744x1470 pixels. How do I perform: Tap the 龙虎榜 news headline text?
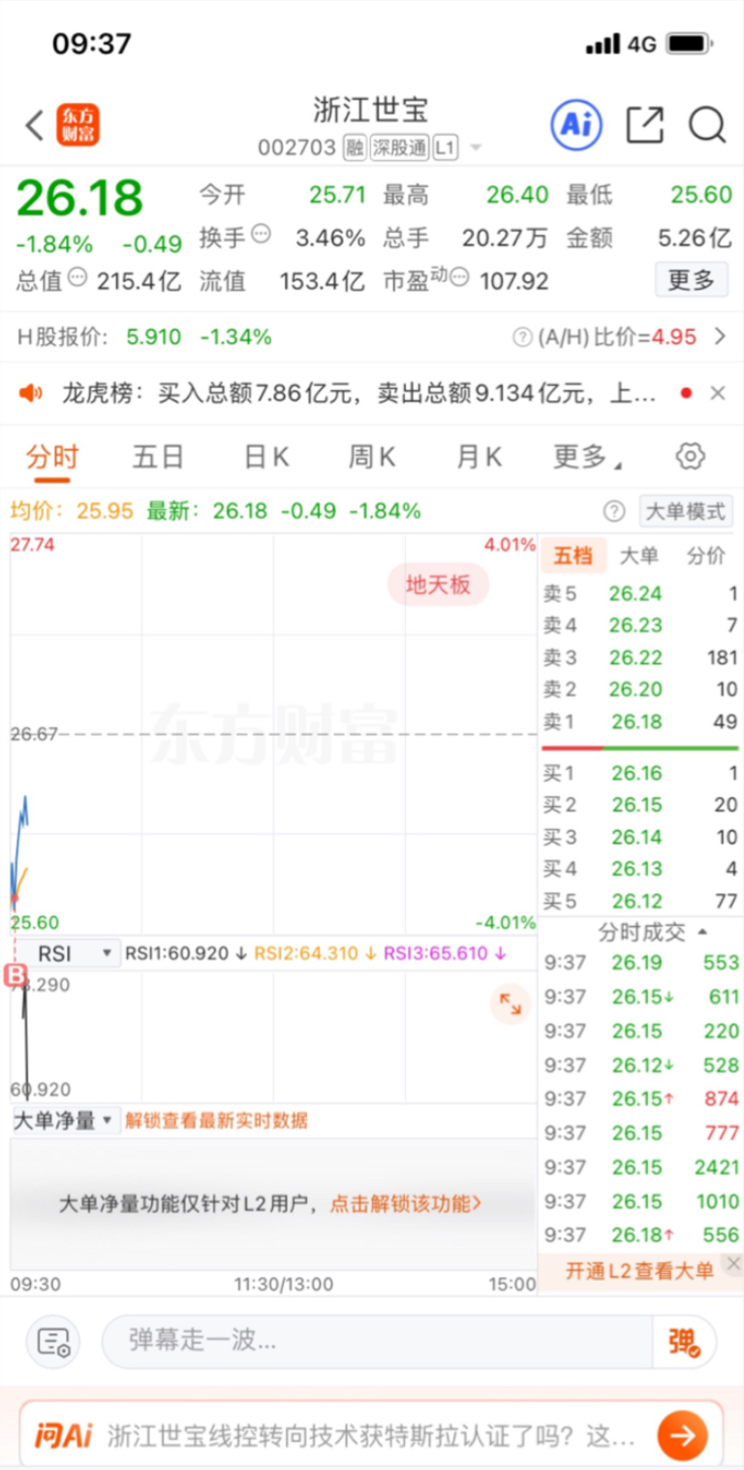(x=359, y=393)
